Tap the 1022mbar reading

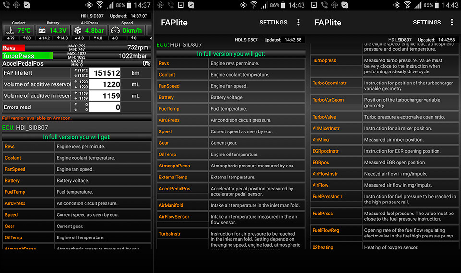133,56
